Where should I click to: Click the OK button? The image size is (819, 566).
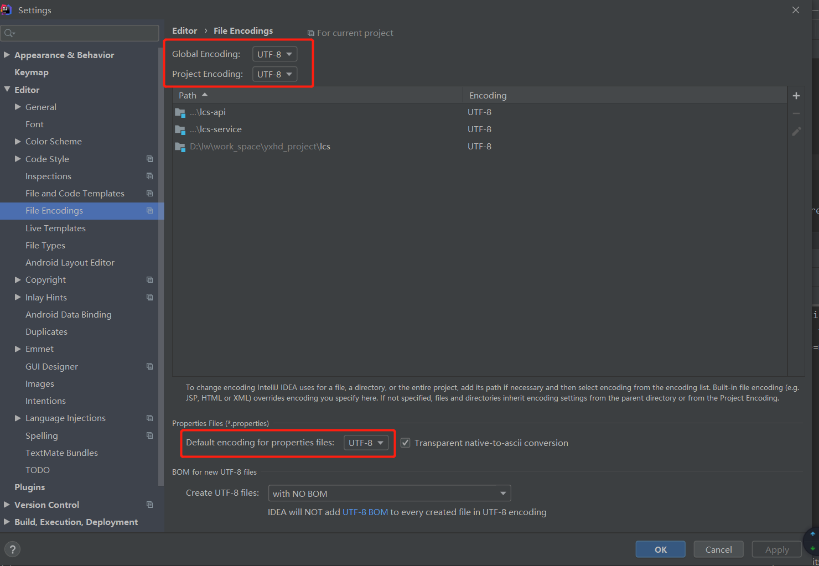click(x=661, y=549)
